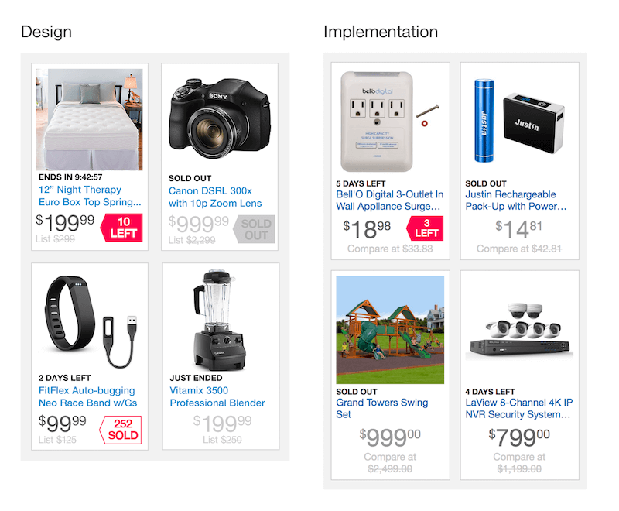
Task: Click the swing set playground image
Action: 390,330
